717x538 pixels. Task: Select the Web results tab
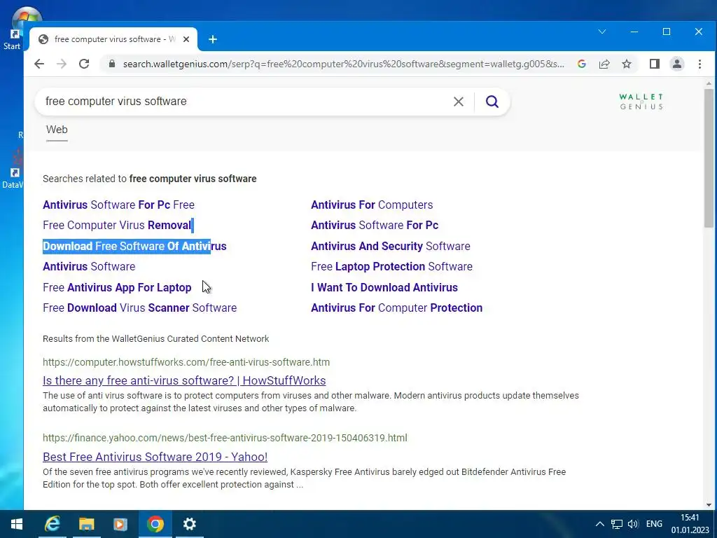(57, 130)
